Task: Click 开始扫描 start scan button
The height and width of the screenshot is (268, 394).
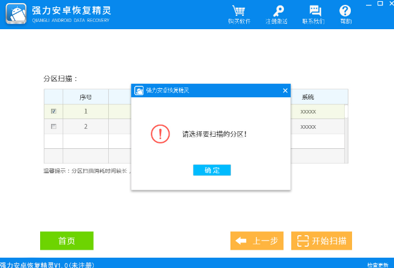Action: tap(322, 241)
